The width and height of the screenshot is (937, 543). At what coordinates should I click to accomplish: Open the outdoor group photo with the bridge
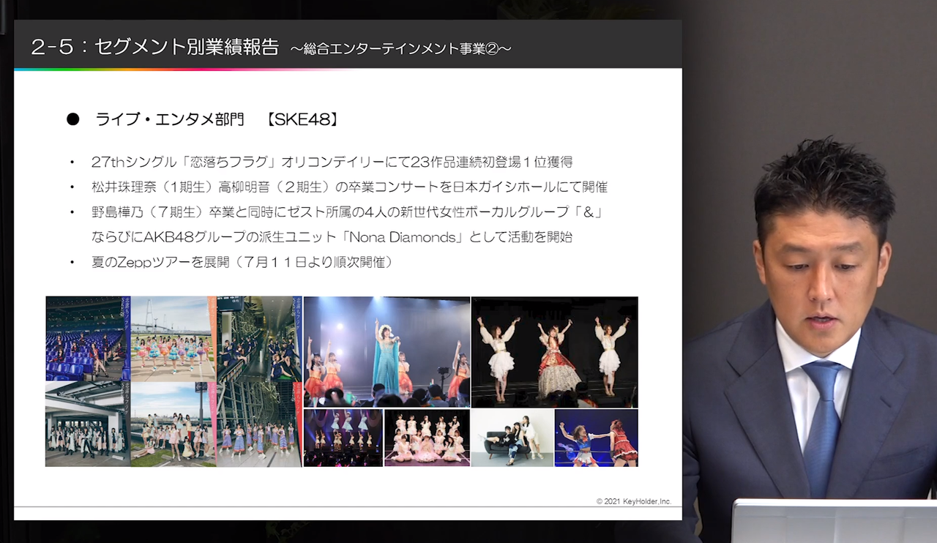(173, 338)
